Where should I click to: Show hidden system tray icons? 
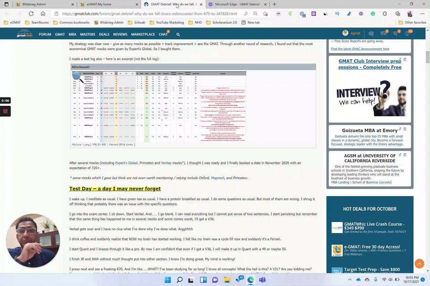tap(350, 280)
